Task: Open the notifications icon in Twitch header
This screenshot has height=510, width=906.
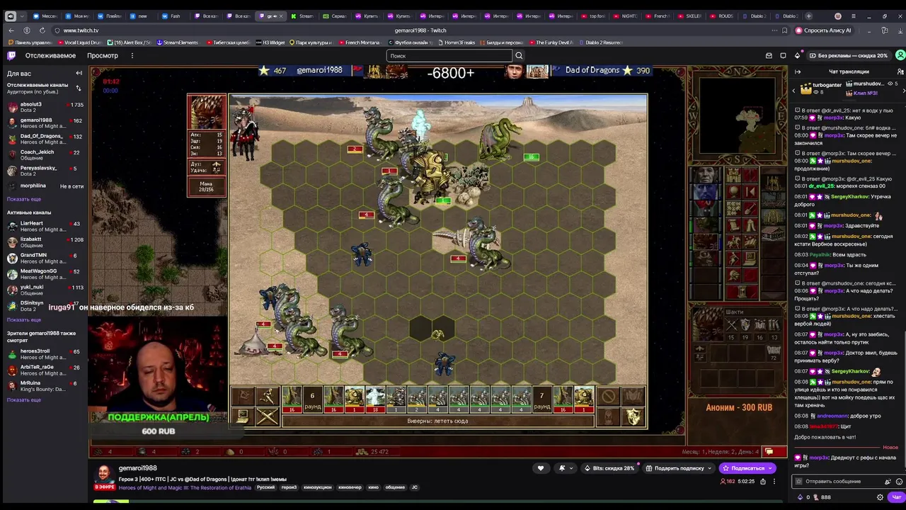Action: coord(783,55)
